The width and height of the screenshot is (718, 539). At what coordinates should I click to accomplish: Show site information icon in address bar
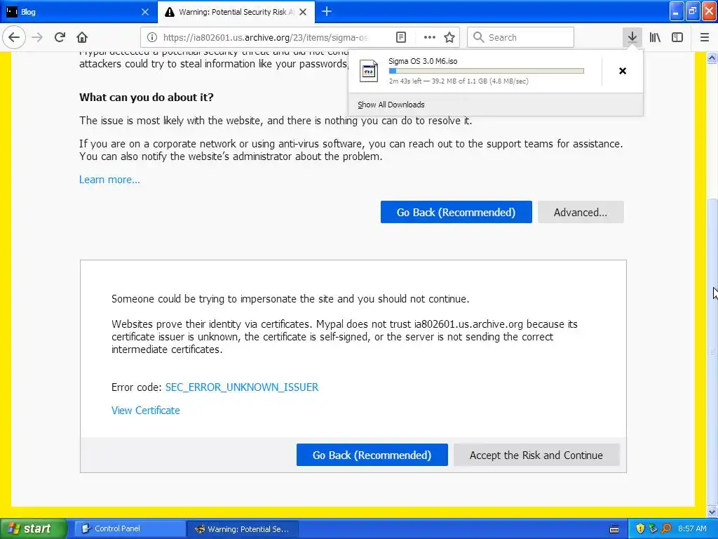click(152, 37)
